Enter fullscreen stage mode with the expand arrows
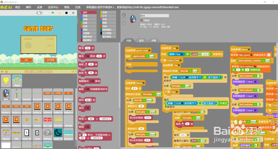This screenshot has width=278, height=149. coord(46,13)
